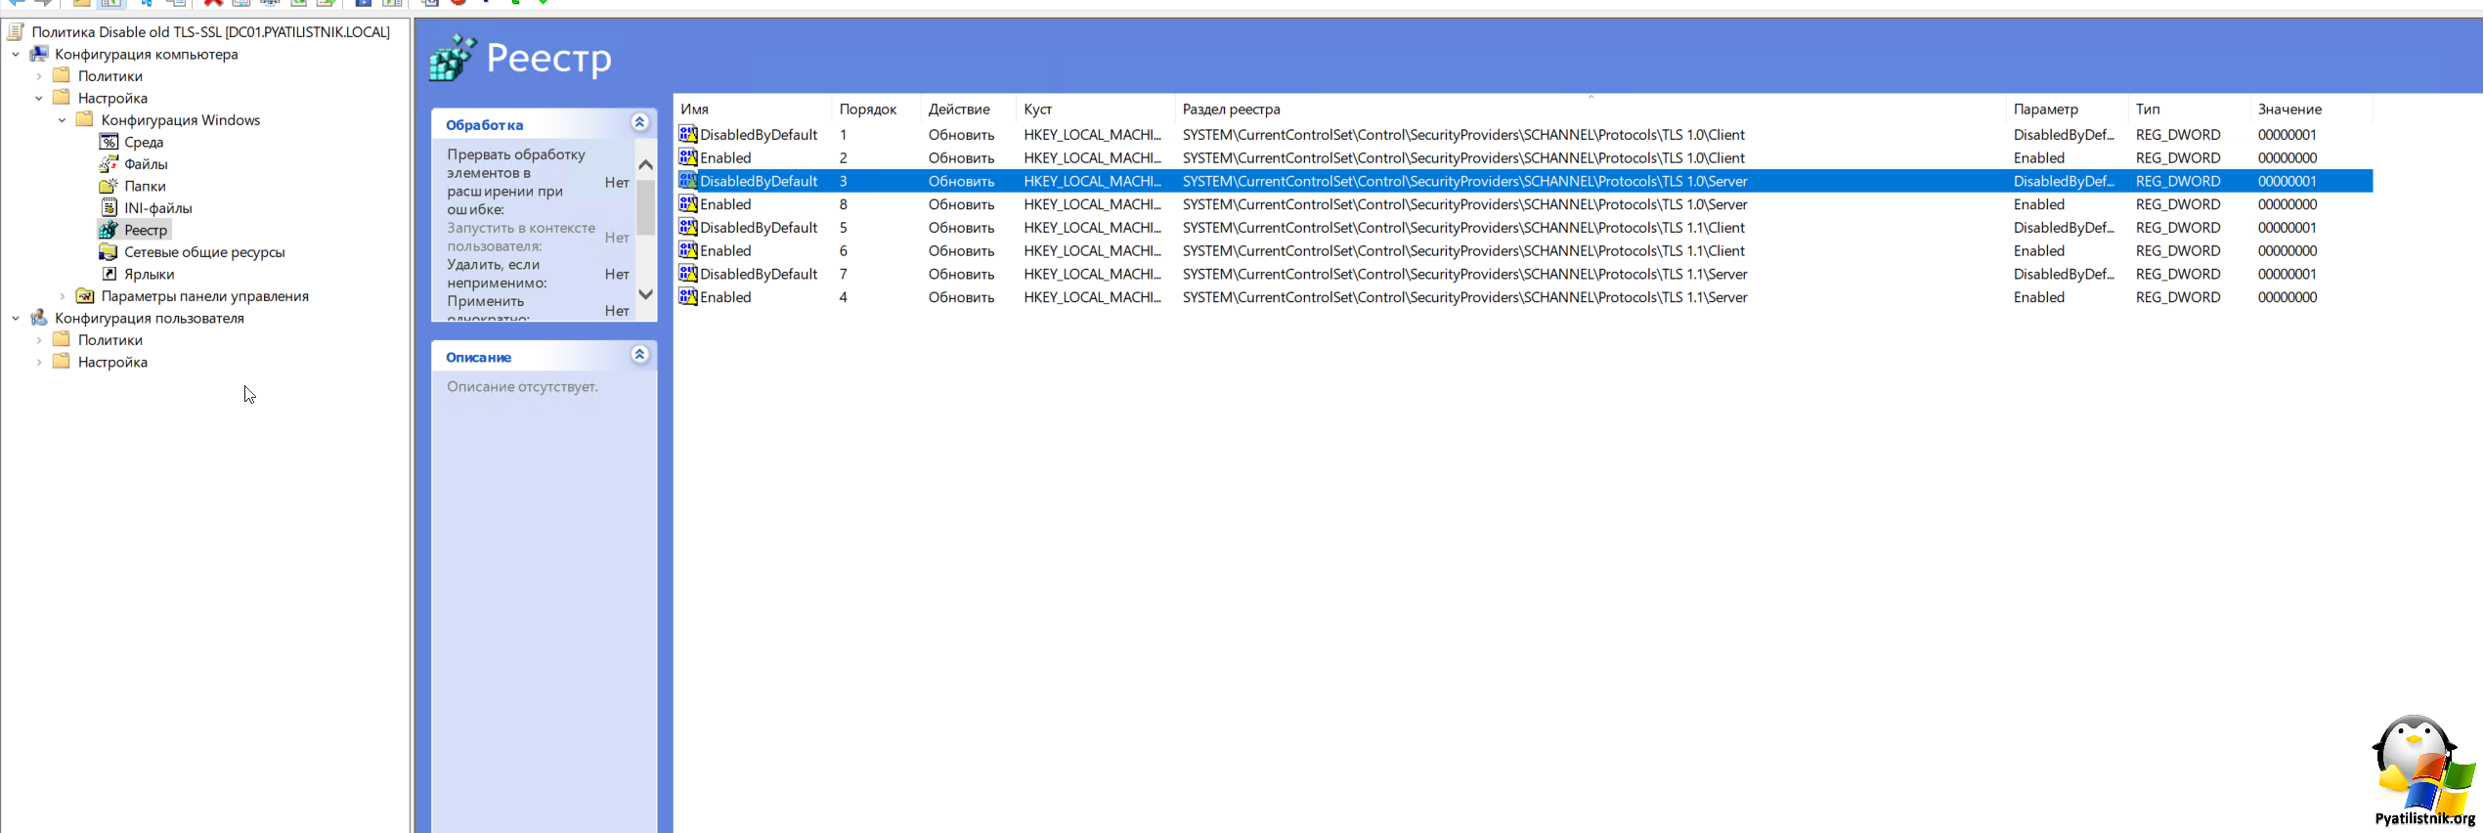Expand Политики under Конфигурация пользователя
The image size is (2484, 833).
click(39, 340)
